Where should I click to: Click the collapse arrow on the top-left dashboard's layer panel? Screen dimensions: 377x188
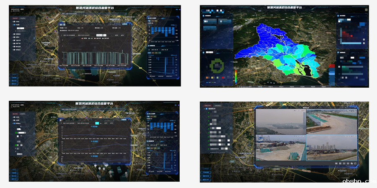(x=34, y=38)
